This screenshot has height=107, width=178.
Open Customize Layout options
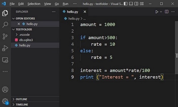[x=142, y=4]
